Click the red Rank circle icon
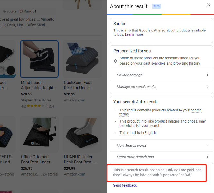Image resolution: width=214 pixels, height=193 pixels. (21, 11)
